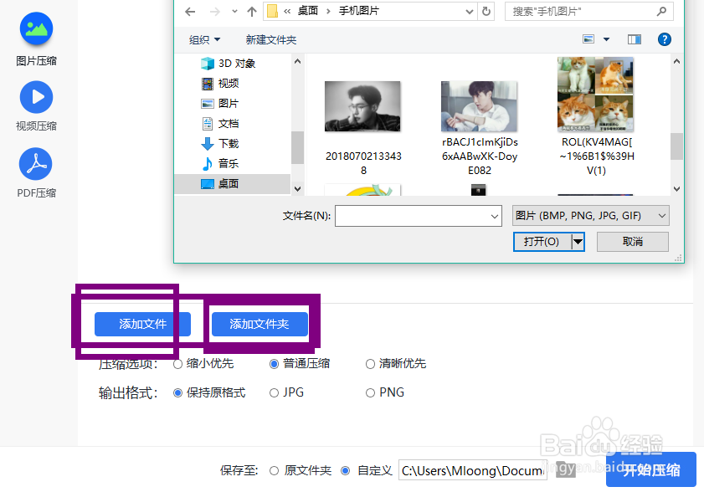The image size is (704, 492).
Task: Click the custom save path field
Action: 473,470
